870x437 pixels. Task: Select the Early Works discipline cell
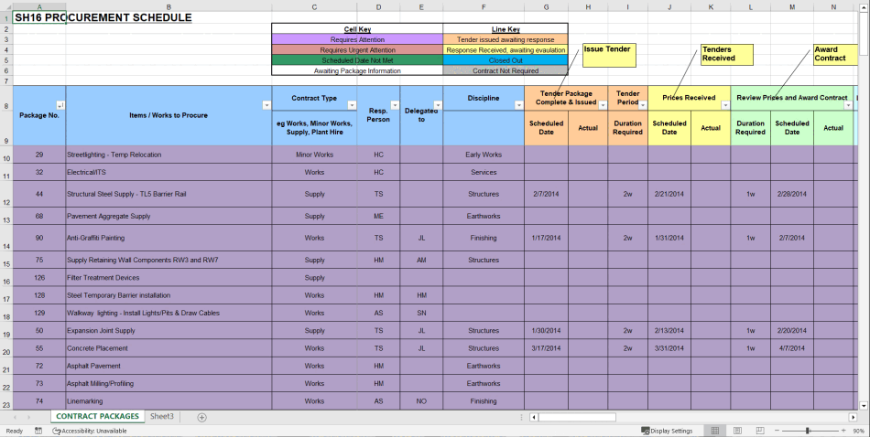pyautogui.click(x=484, y=155)
